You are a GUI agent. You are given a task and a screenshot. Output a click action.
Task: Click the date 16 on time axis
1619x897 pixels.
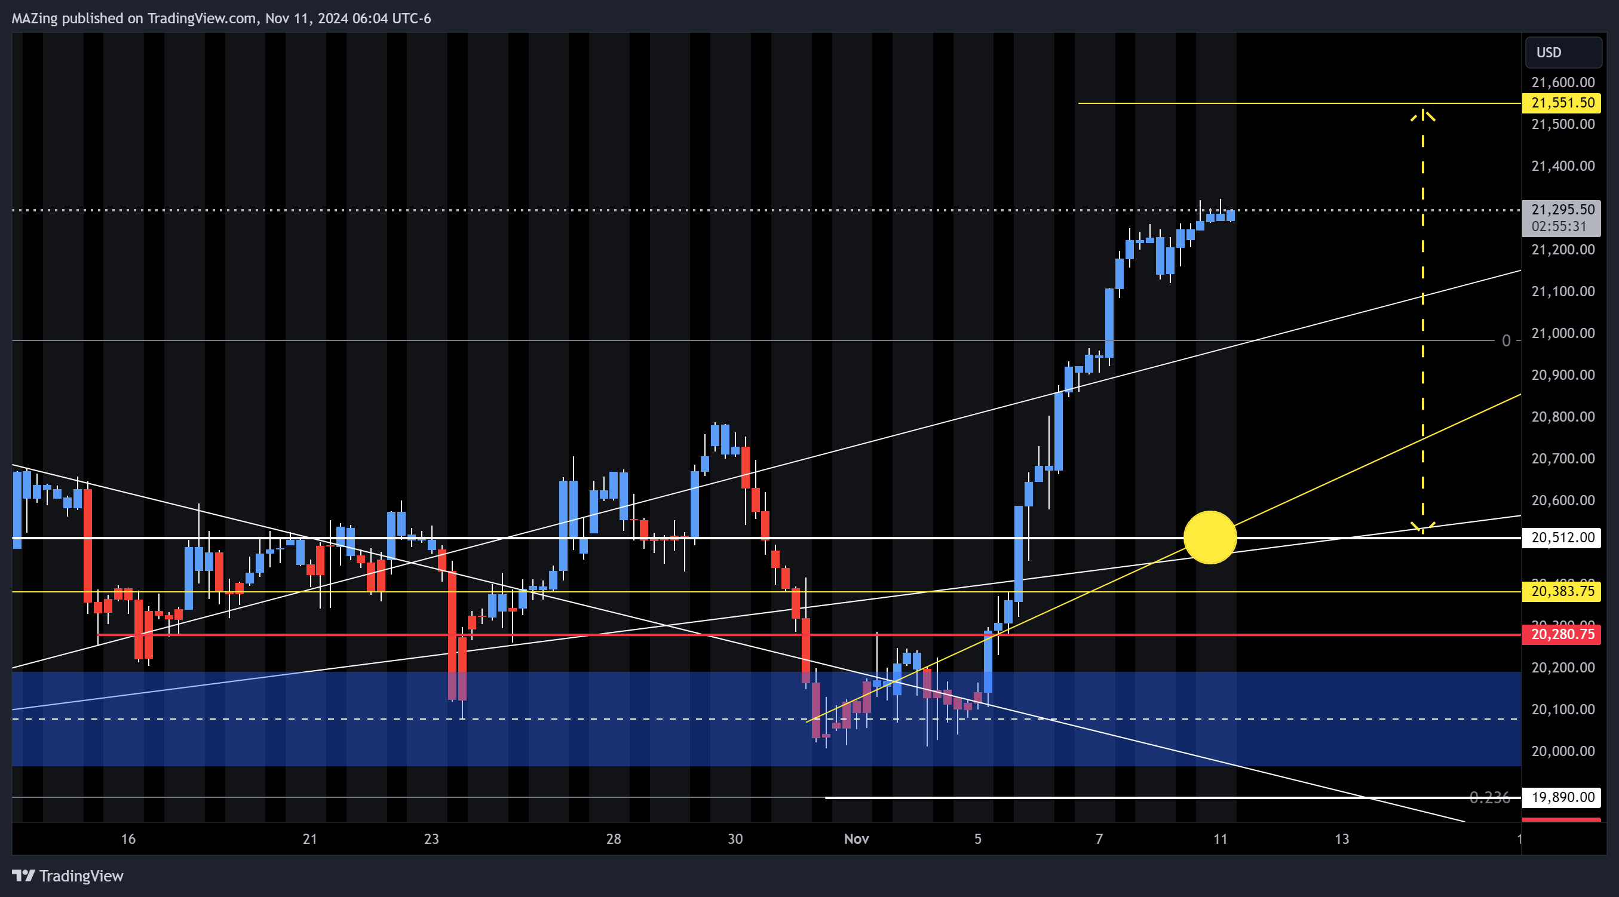[128, 839]
